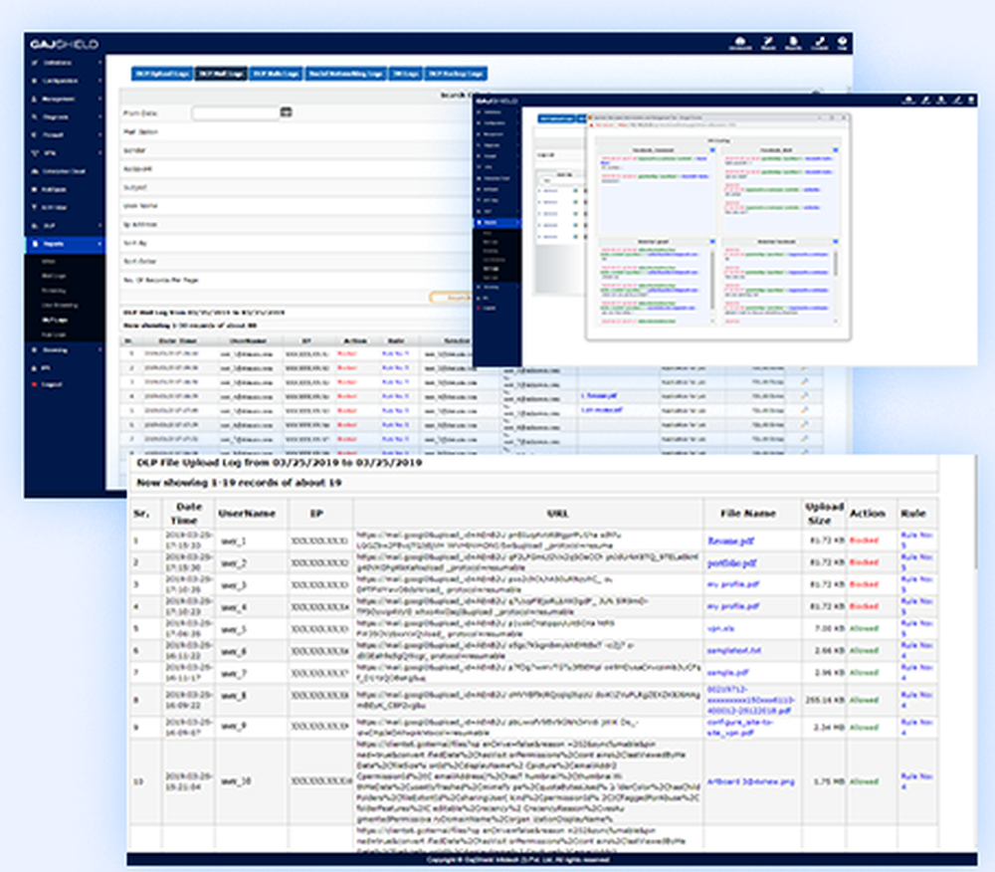Click blue square icon on Webmail gmail panel
Screen dimensions: 995x872
click(x=712, y=242)
